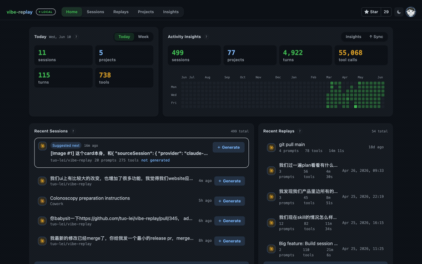Open the 11 sessions today card
Screen dimensions: 422x264
(x=63, y=55)
